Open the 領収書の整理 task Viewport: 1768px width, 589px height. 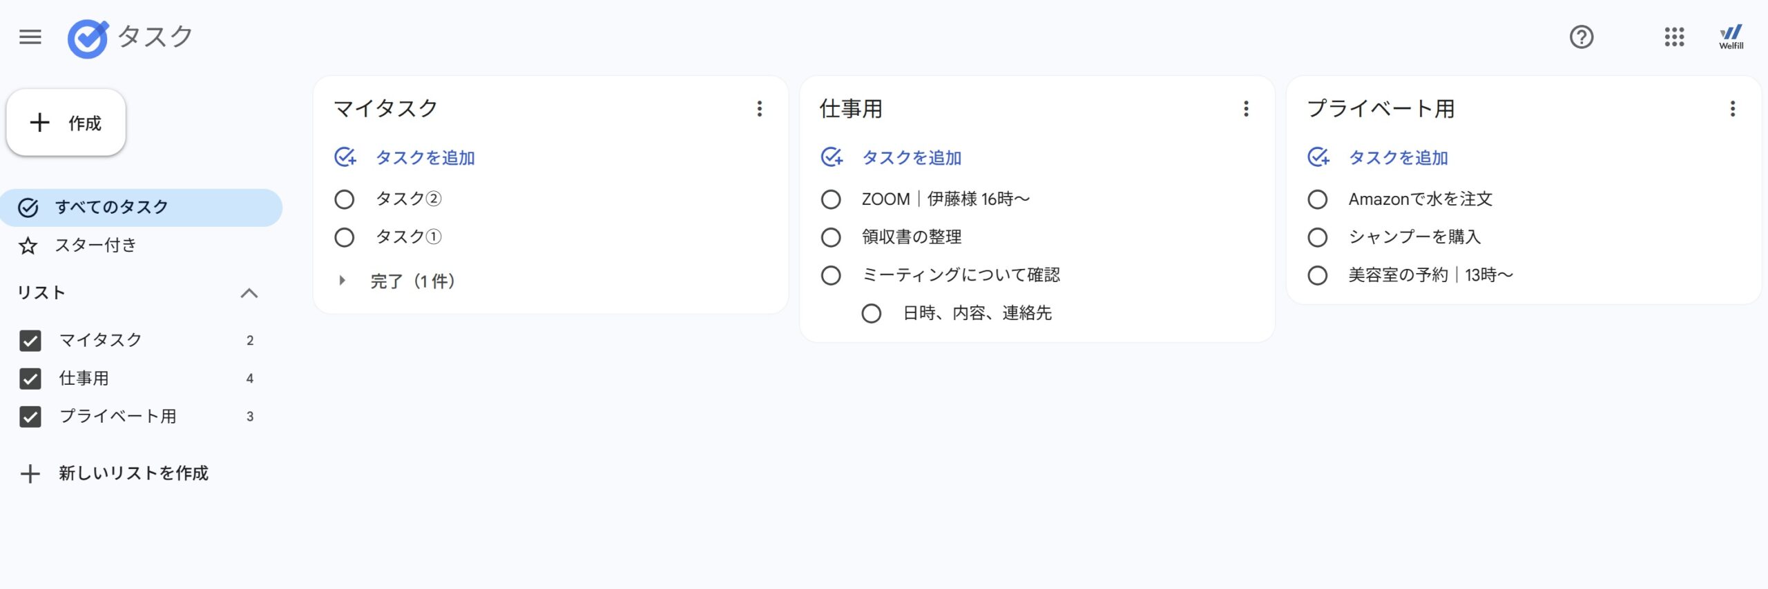tap(912, 237)
